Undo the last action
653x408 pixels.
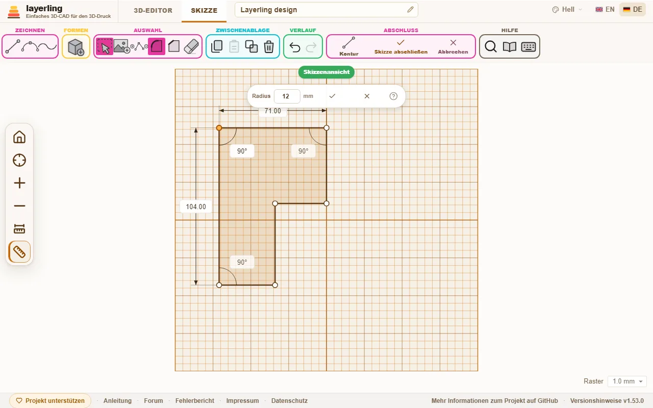[294, 47]
